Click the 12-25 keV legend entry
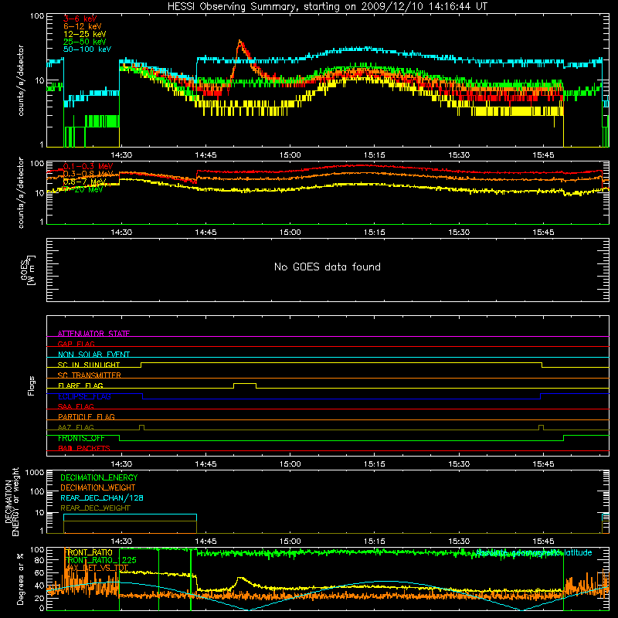 pos(84,34)
